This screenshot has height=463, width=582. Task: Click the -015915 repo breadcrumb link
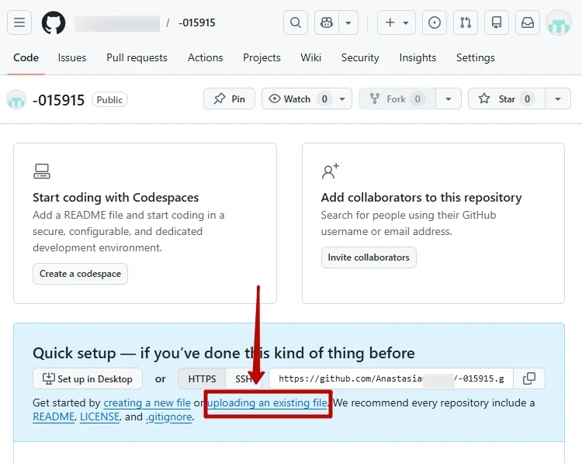coord(197,22)
